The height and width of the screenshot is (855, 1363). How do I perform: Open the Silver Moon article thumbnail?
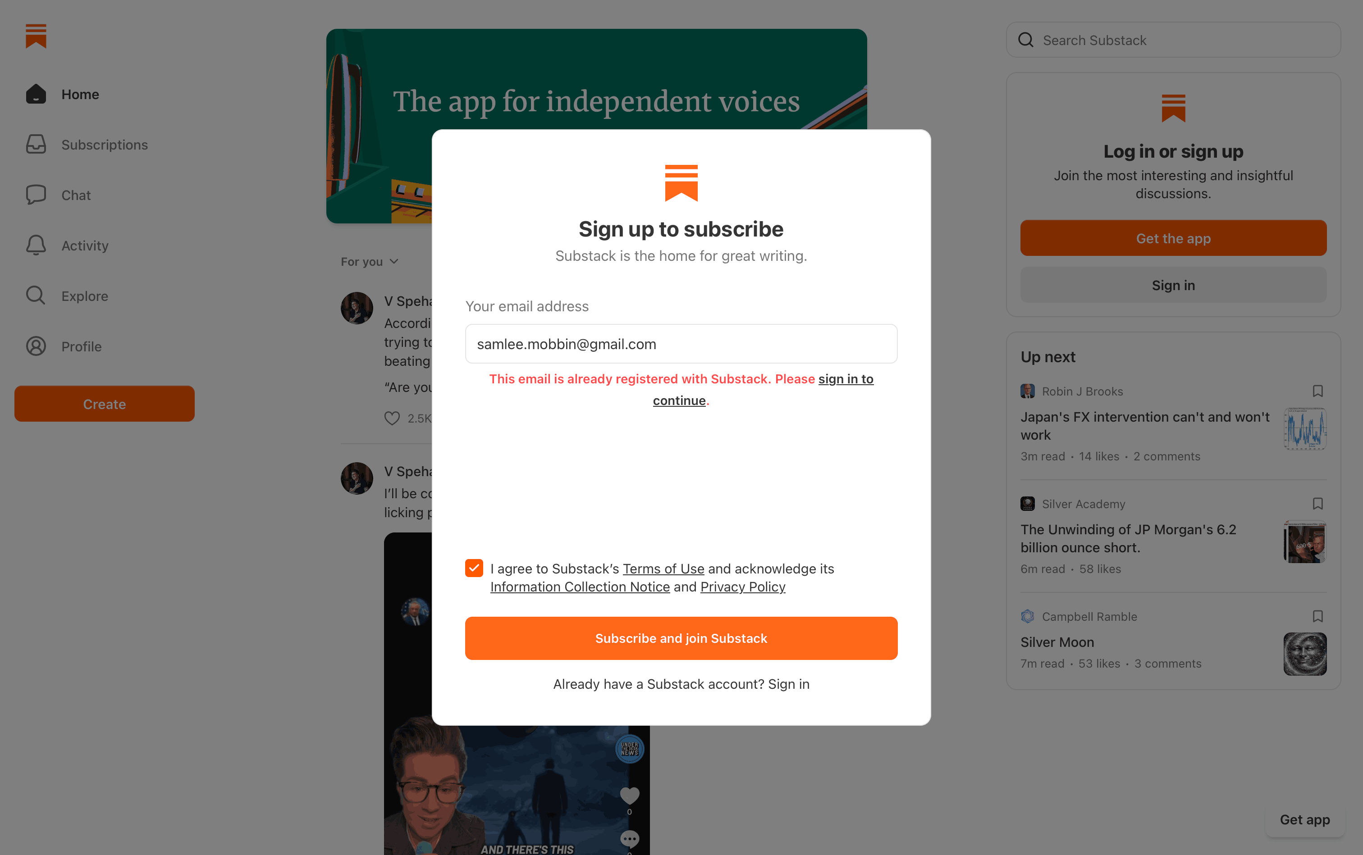coord(1305,654)
